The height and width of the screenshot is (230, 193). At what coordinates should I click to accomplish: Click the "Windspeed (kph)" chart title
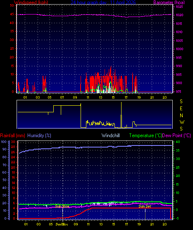pyautogui.click(x=31, y=2)
